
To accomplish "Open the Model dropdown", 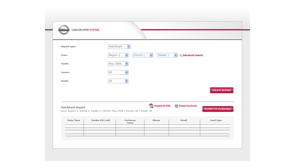I will (118, 81).
